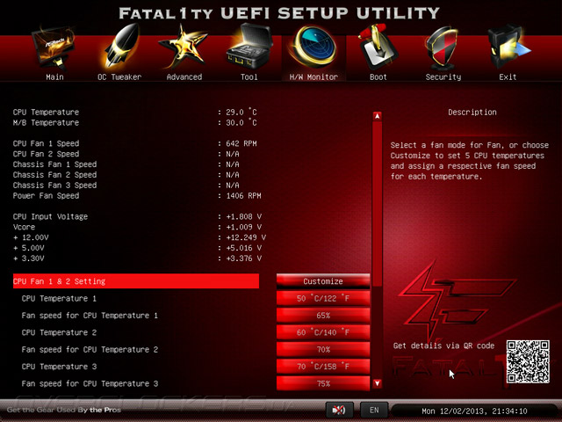The image size is (562, 422).
Task: Select the H/W Monitor radar icon
Action: tap(315, 47)
